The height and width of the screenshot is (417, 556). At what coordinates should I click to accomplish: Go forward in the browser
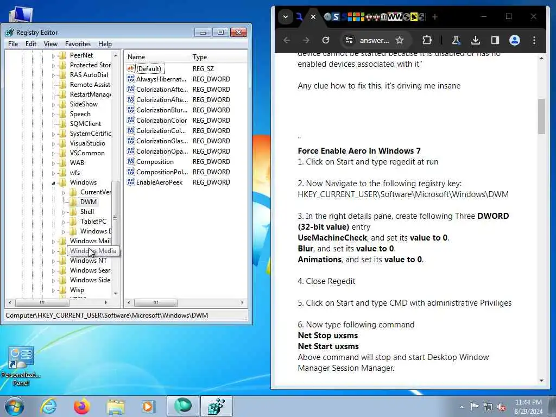[306, 40]
